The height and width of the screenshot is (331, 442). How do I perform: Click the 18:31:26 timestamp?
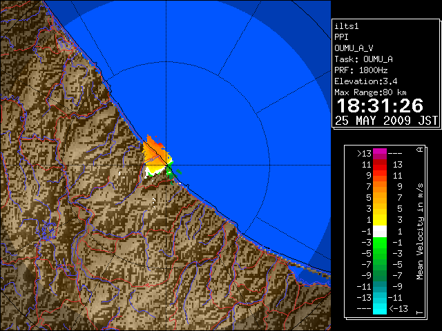pyautogui.click(x=380, y=106)
